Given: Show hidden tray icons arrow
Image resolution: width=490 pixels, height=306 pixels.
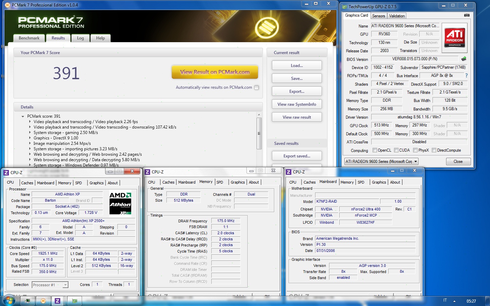Looking at the screenshot, I should [x=454, y=301].
